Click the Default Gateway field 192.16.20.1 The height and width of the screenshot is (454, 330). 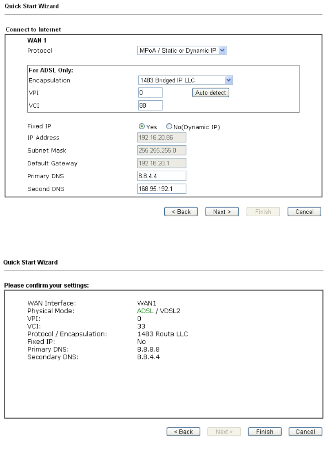point(162,163)
